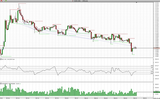Click the highlighted current price tag on price axis

point(157,48)
